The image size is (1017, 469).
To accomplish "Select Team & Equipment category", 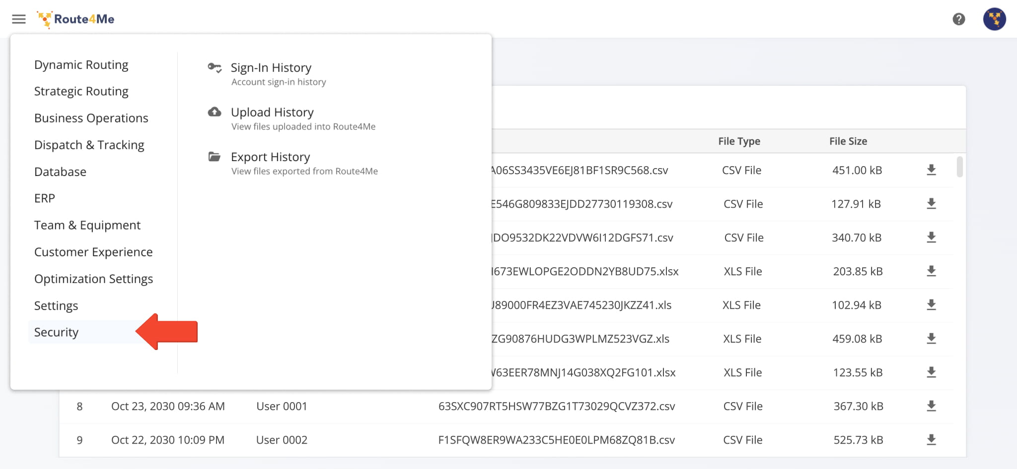I will [87, 225].
